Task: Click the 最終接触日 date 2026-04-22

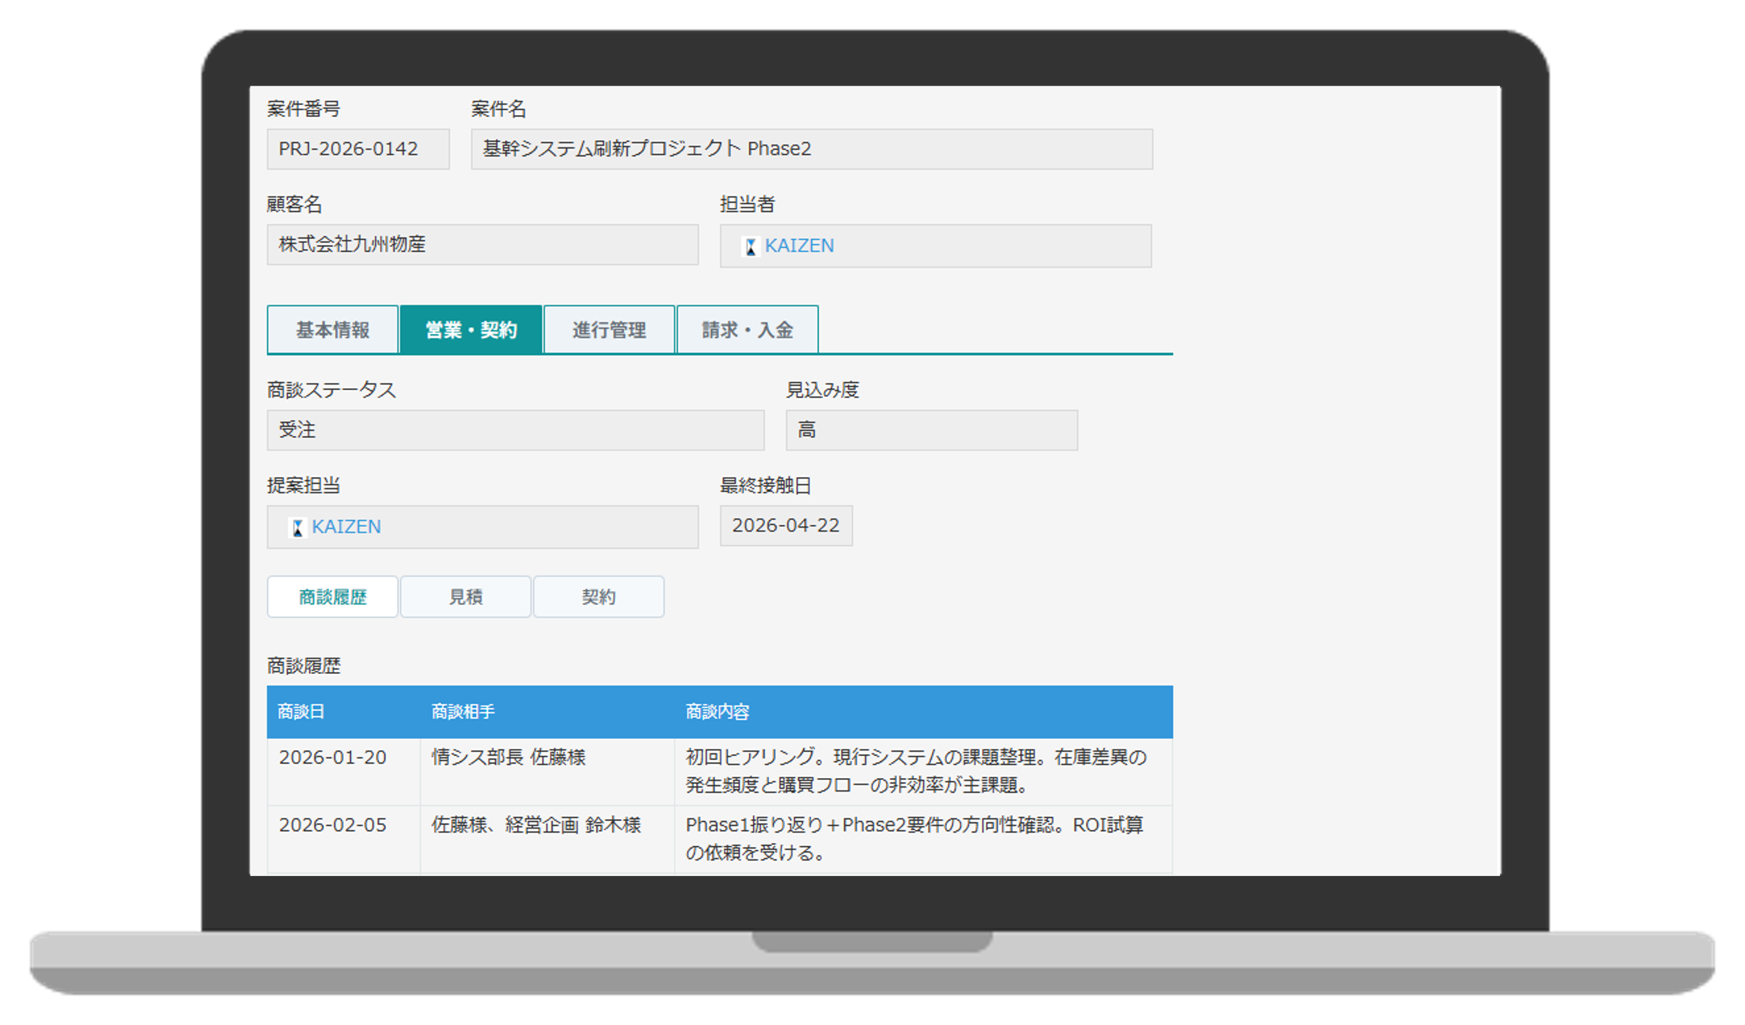Action: click(786, 526)
